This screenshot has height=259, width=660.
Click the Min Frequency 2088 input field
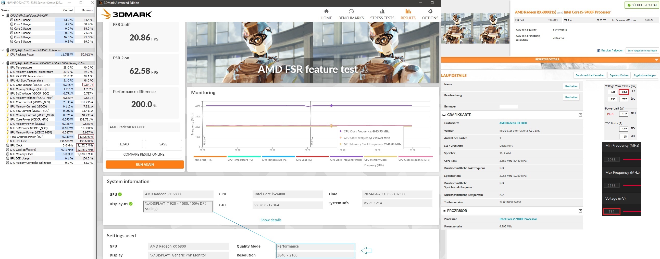point(612,159)
